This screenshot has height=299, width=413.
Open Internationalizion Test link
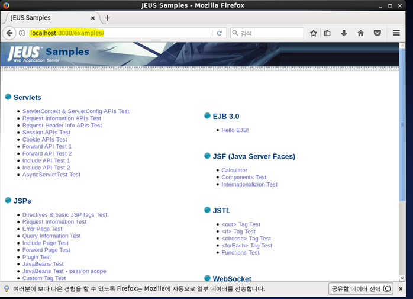pos(249,185)
